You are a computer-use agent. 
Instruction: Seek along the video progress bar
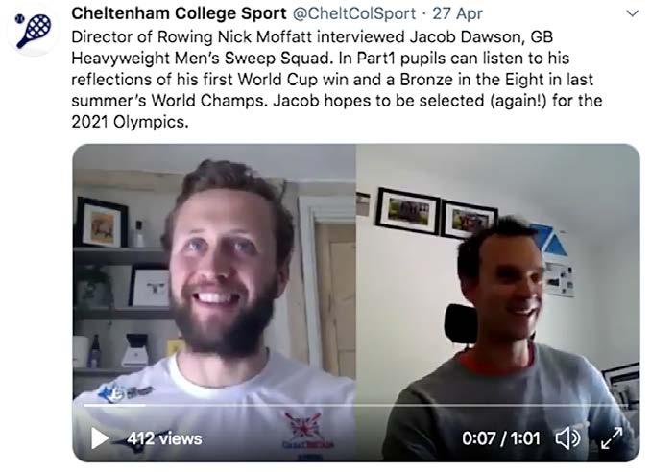point(356,405)
